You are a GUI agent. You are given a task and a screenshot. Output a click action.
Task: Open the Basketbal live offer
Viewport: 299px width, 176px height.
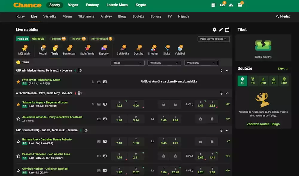click(69, 50)
